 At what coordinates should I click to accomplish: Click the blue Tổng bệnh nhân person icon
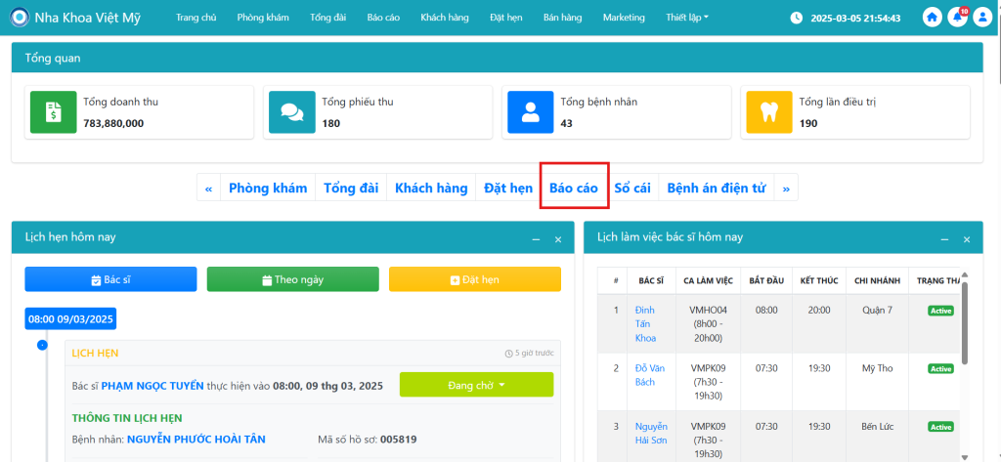pos(530,112)
